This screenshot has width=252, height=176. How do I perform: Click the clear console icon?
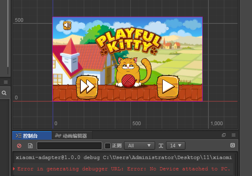point(19,146)
